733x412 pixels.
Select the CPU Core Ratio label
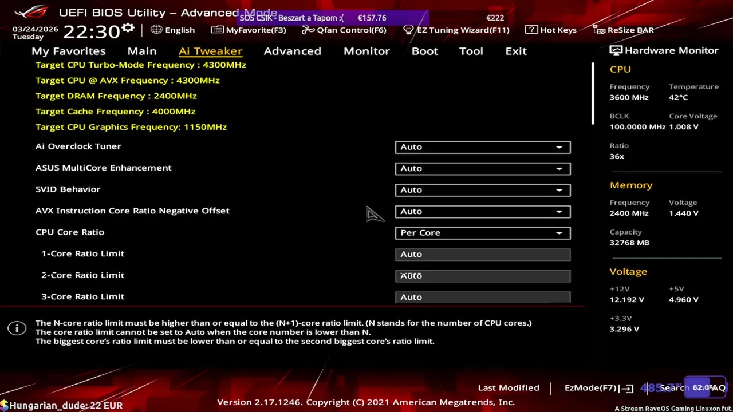70,232
